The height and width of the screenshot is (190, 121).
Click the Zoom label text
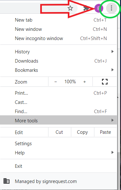pyautogui.click(x=21, y=82)
